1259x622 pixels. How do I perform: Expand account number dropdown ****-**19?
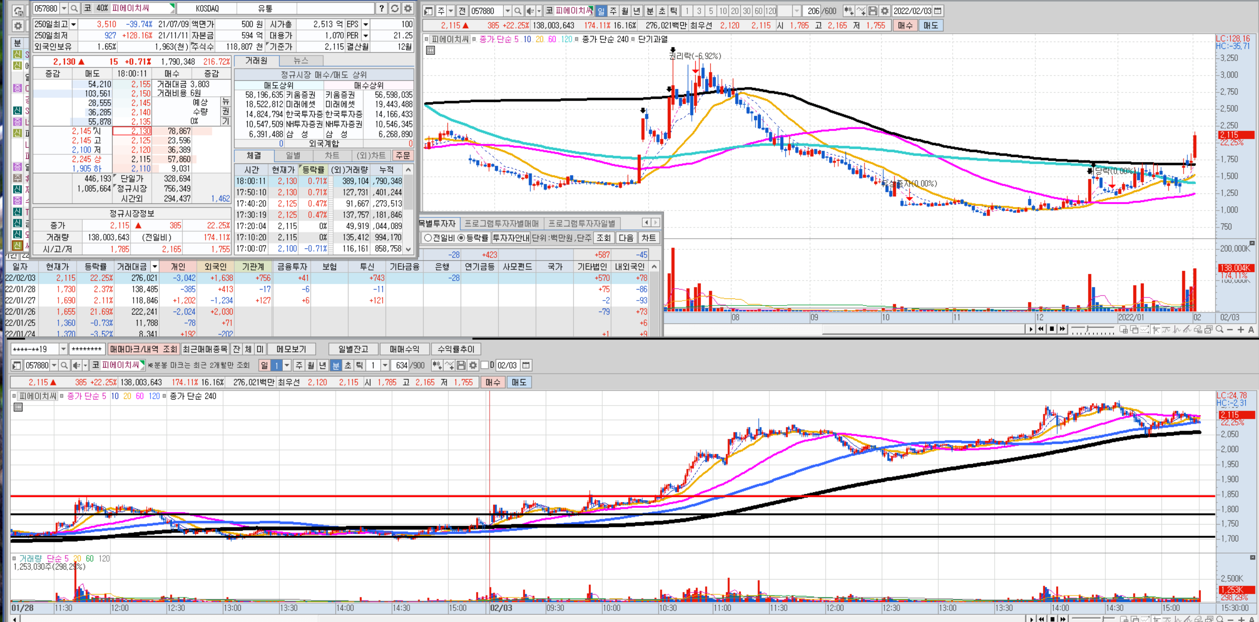click(x=63, y=349)
